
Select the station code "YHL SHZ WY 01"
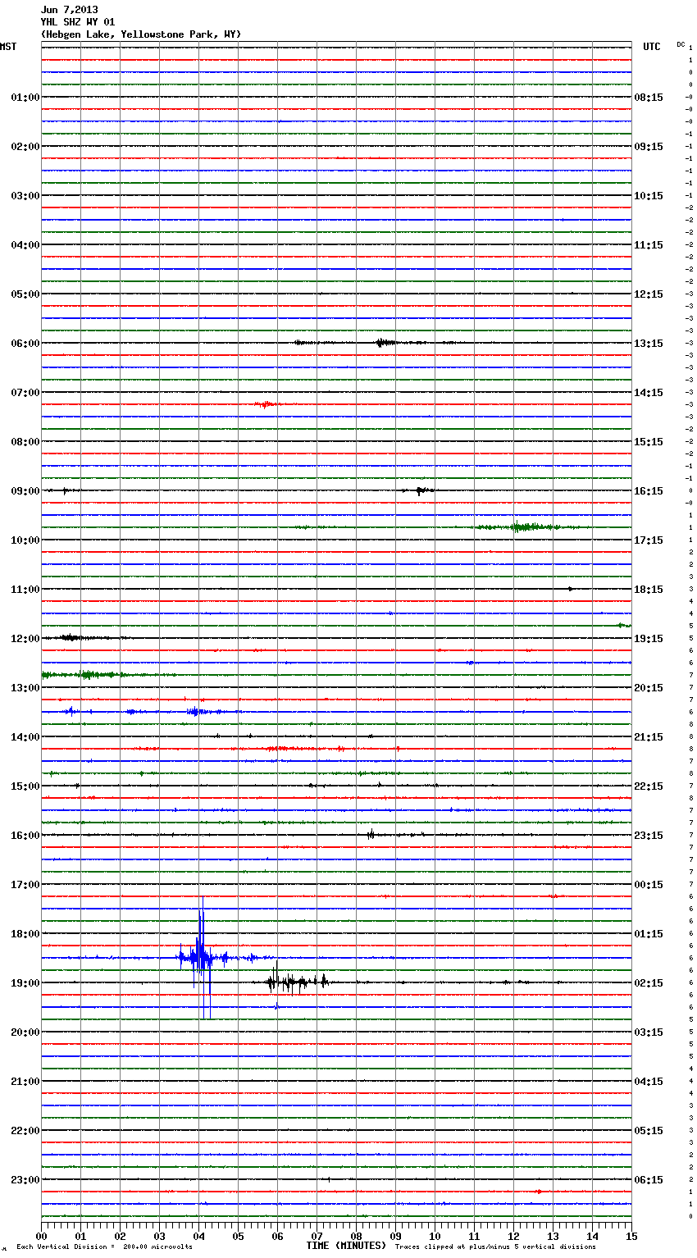point(77,22)
